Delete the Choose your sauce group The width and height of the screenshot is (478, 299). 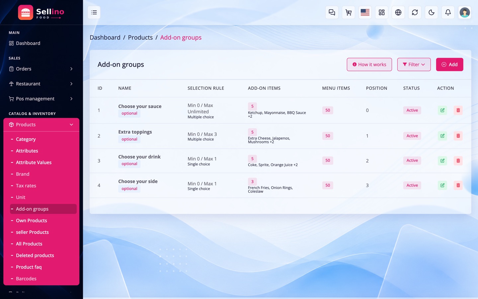click(x=458, y=110)
